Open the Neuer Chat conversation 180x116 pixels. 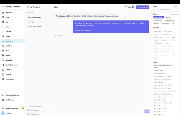pyautogui.click(x=31, y=22)
